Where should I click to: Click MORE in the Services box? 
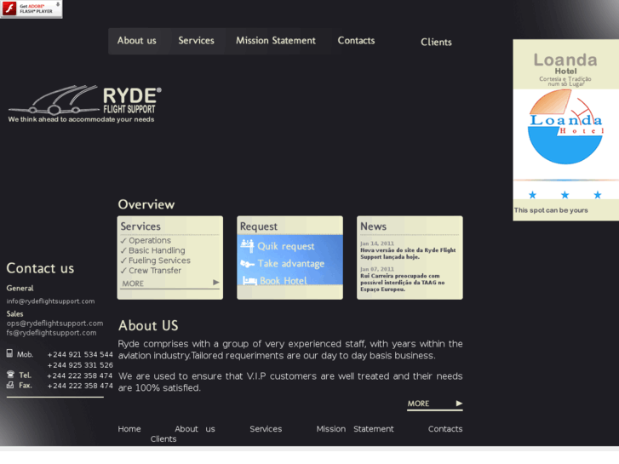(x=133, y=284)
